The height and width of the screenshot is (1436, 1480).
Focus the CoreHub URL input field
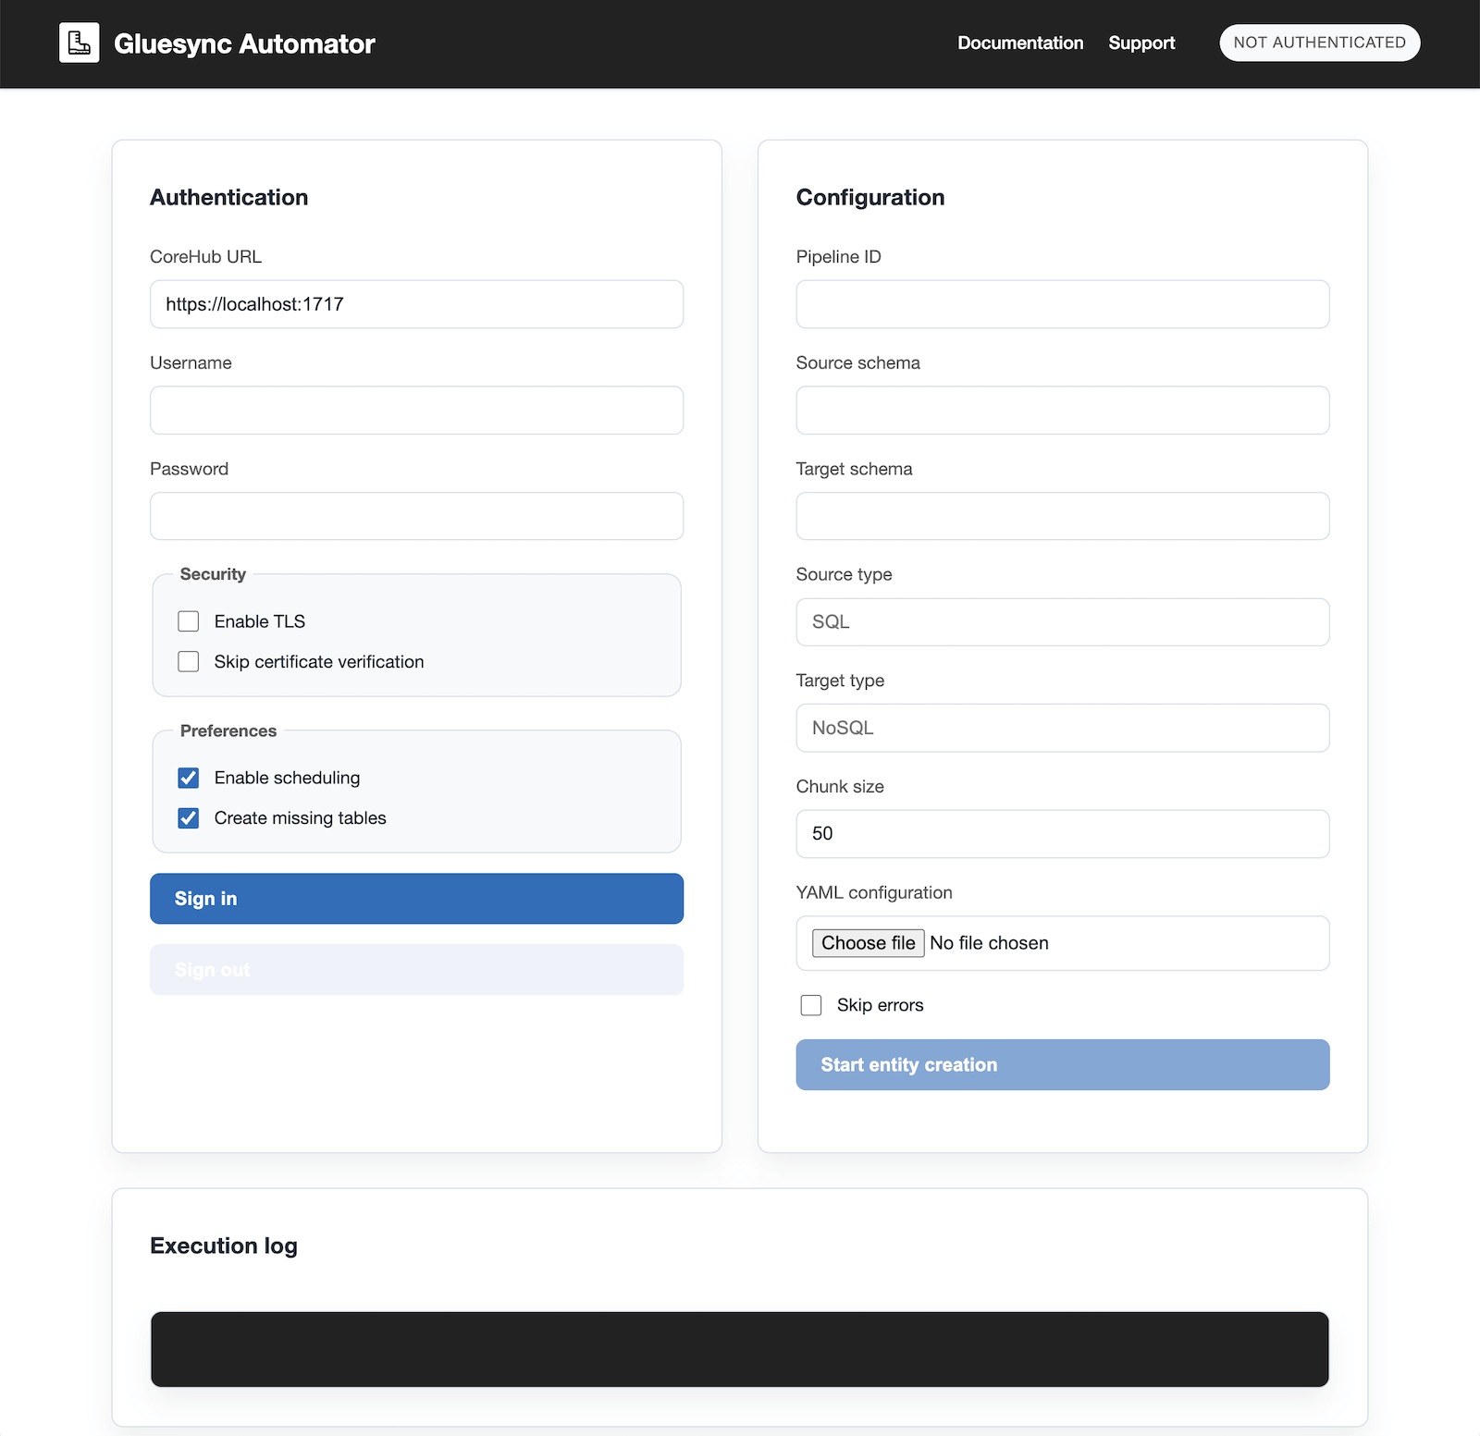point(416,303)
